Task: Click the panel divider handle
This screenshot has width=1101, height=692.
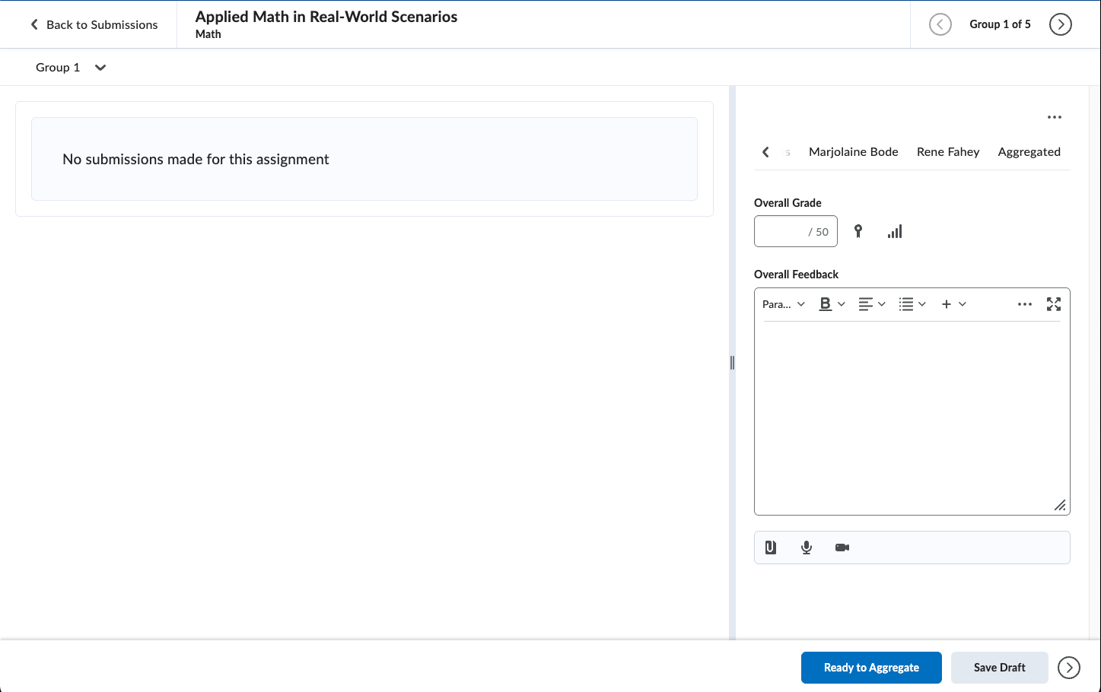Action: 732,363
